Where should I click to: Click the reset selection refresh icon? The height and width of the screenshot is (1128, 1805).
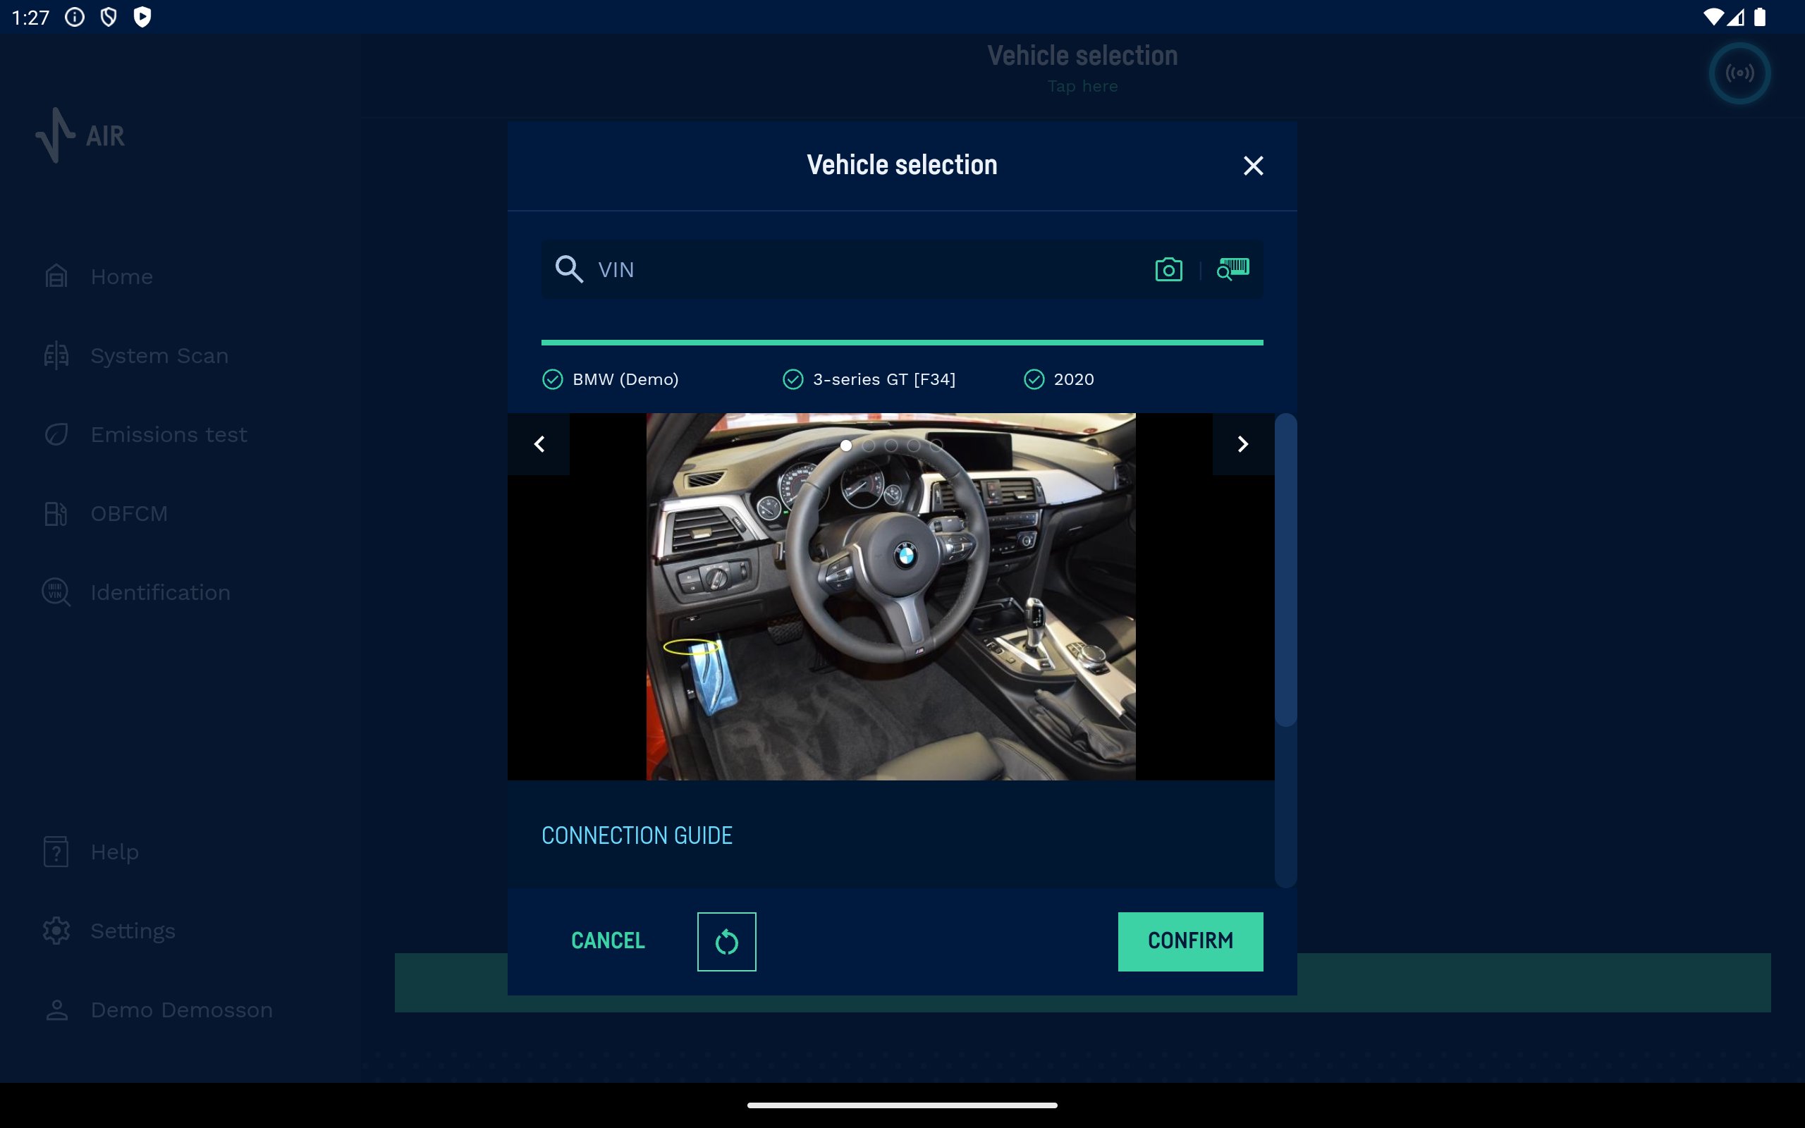point(726,941)
